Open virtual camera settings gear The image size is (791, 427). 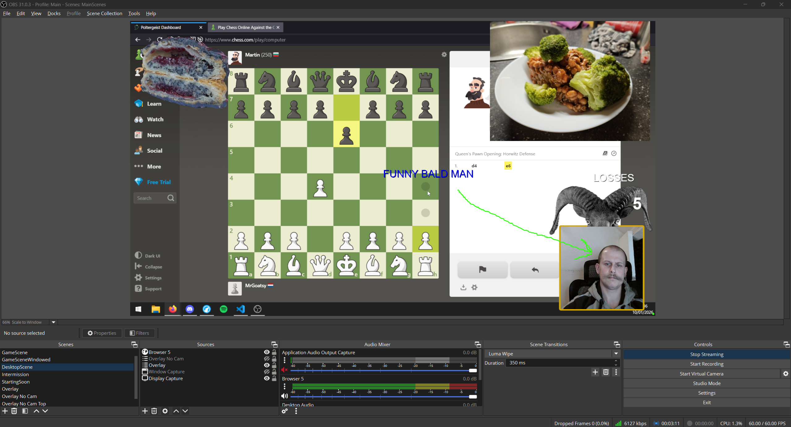785,374
